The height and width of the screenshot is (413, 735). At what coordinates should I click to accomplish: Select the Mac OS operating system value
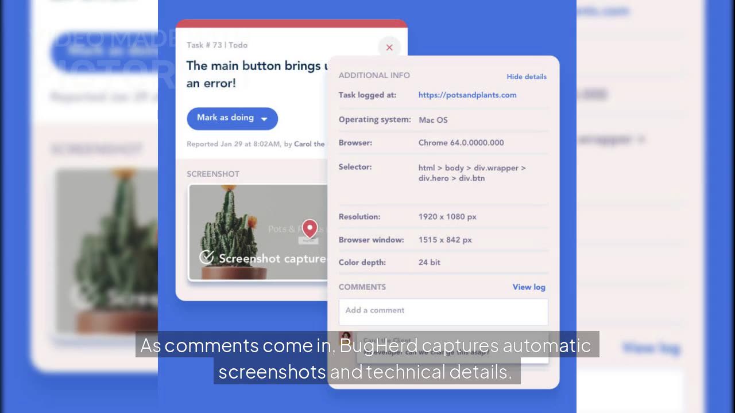coord(433,120)
